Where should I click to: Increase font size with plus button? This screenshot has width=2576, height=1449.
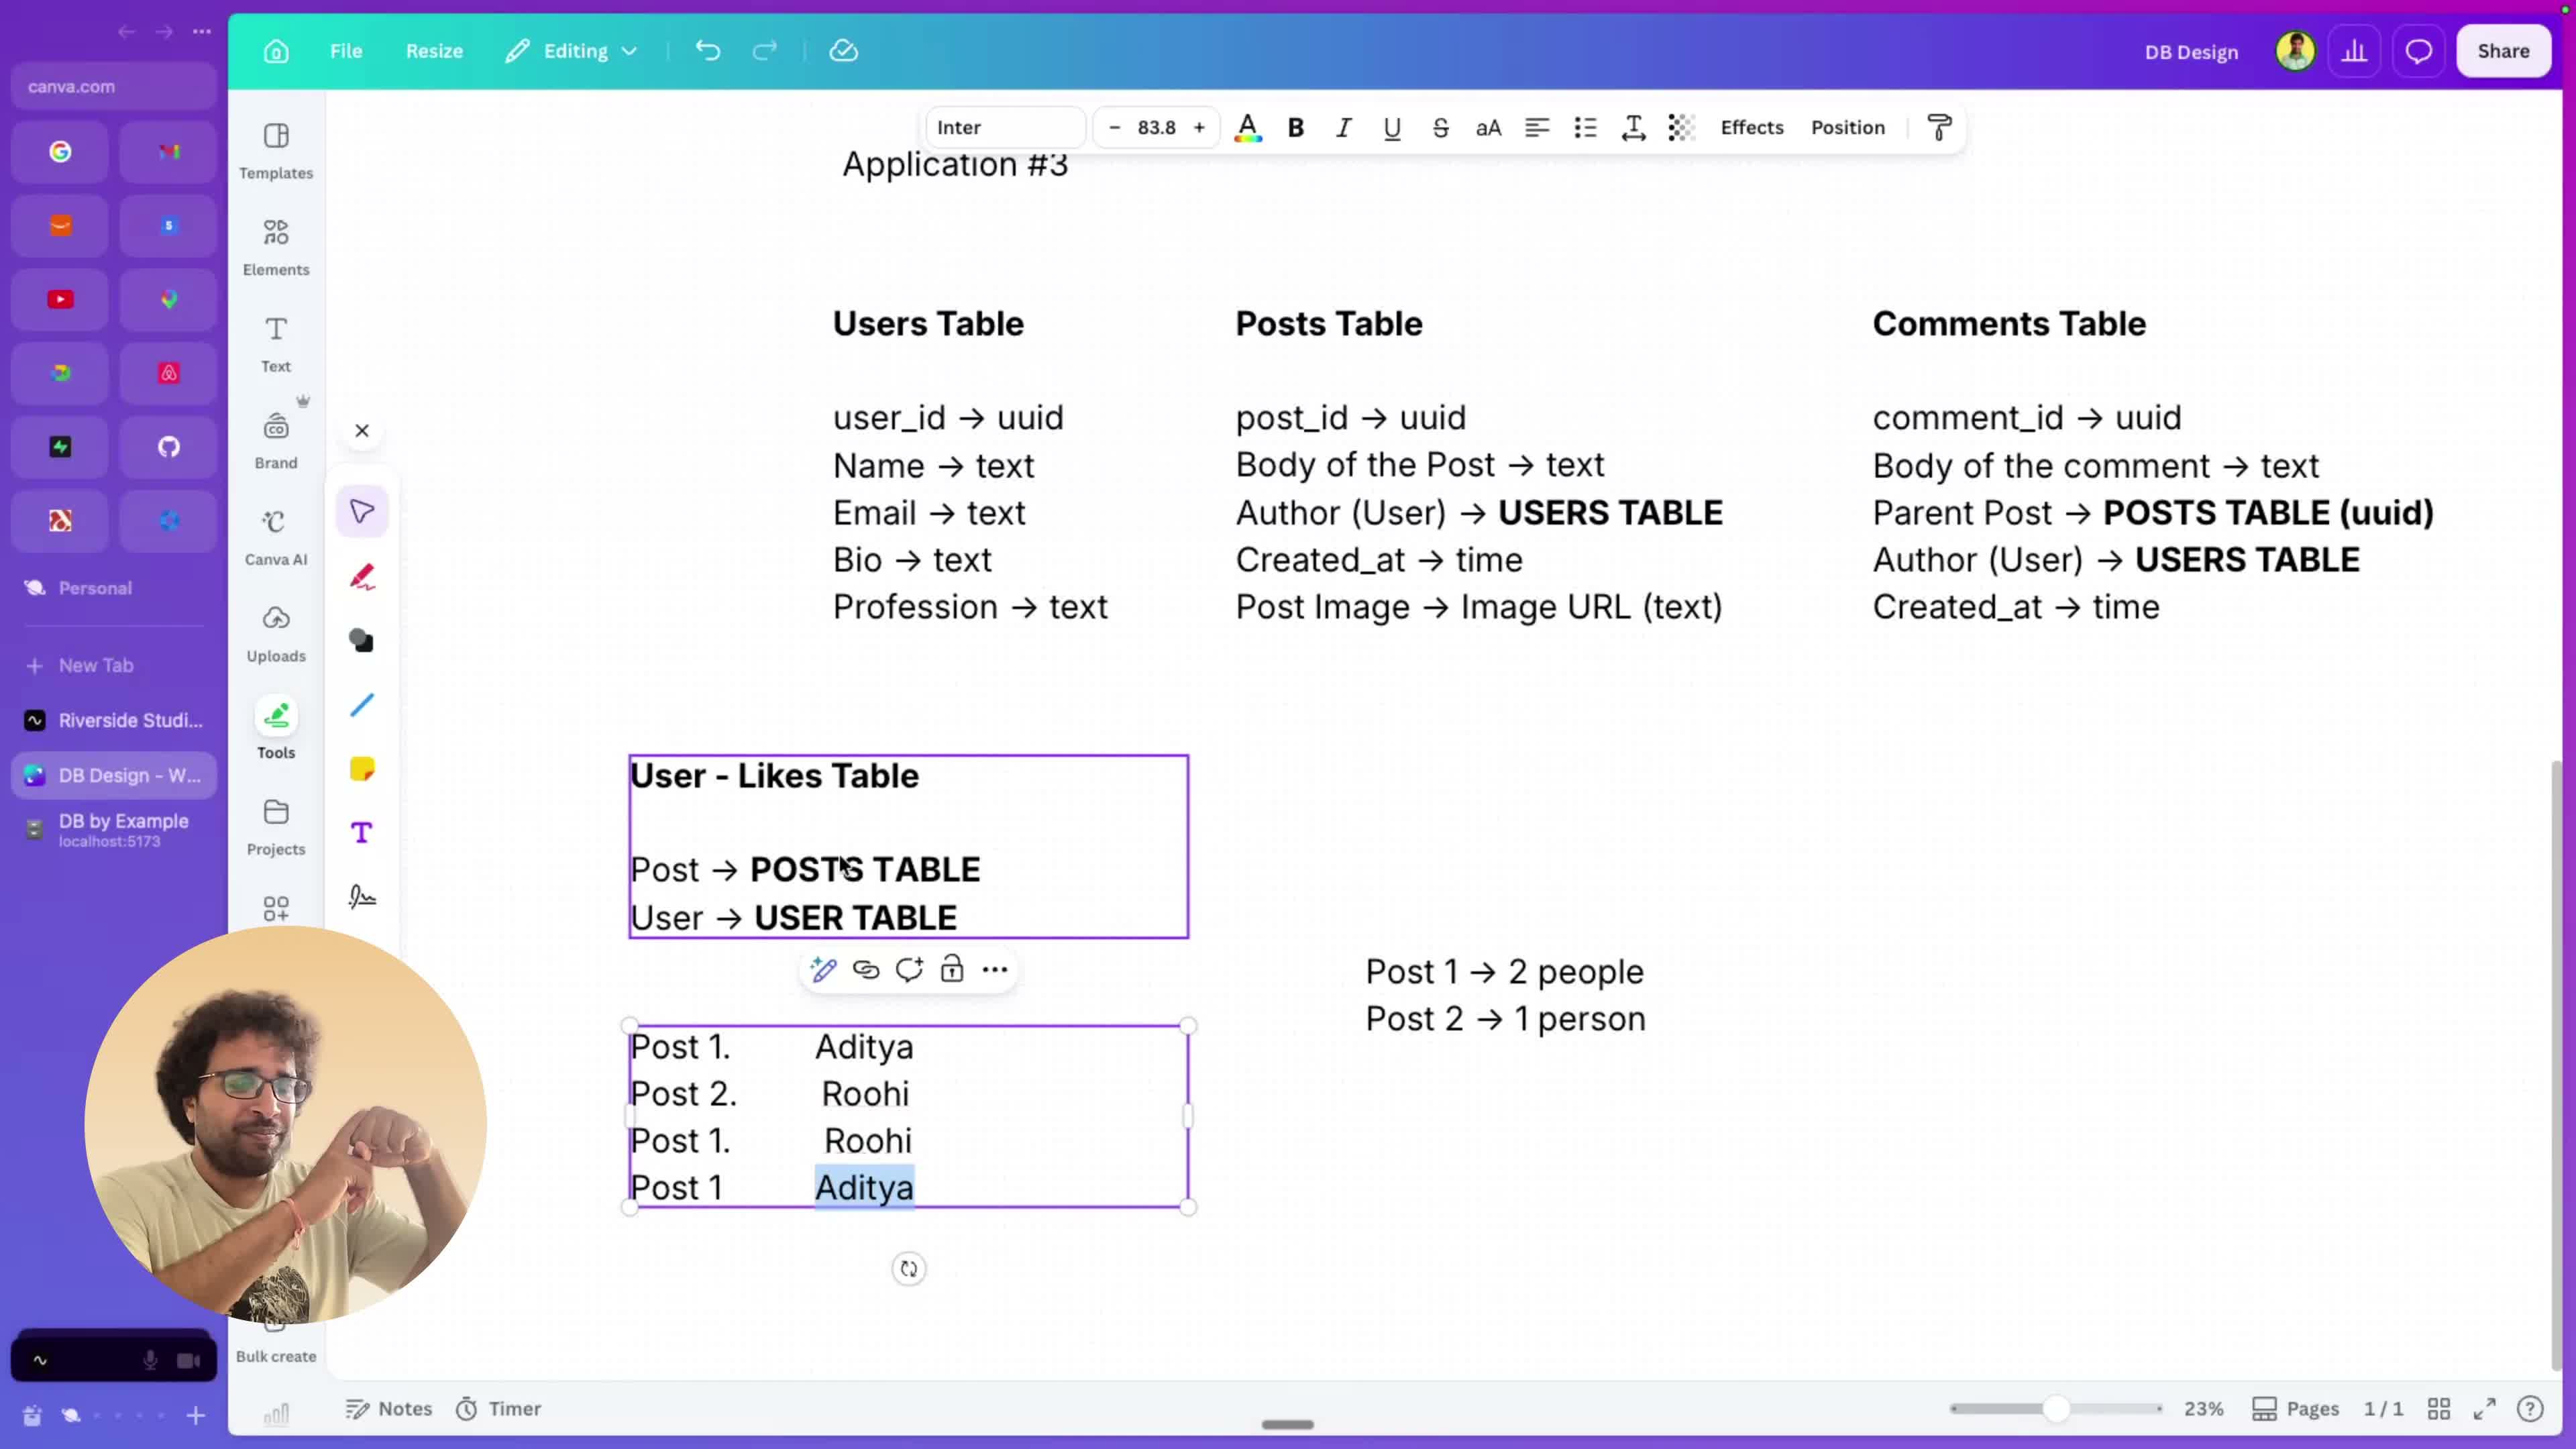[x=1199, y=127]
